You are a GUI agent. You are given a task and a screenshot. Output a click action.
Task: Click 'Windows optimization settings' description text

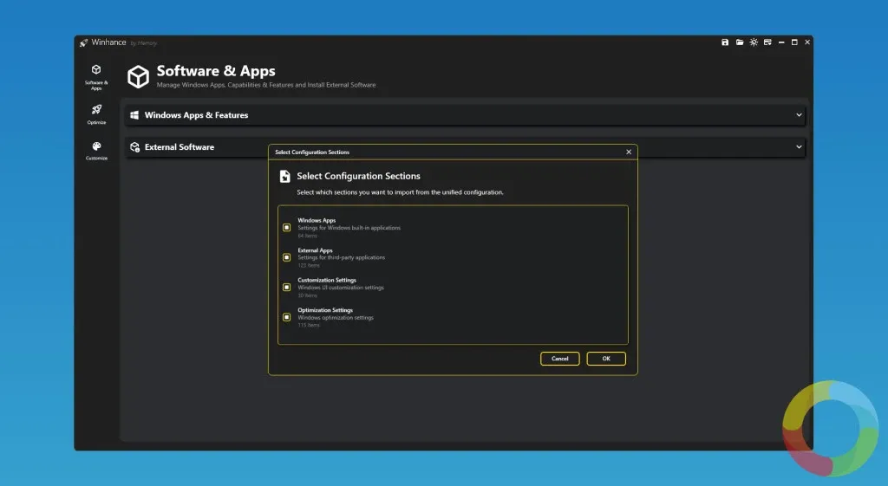pos(336,317)
